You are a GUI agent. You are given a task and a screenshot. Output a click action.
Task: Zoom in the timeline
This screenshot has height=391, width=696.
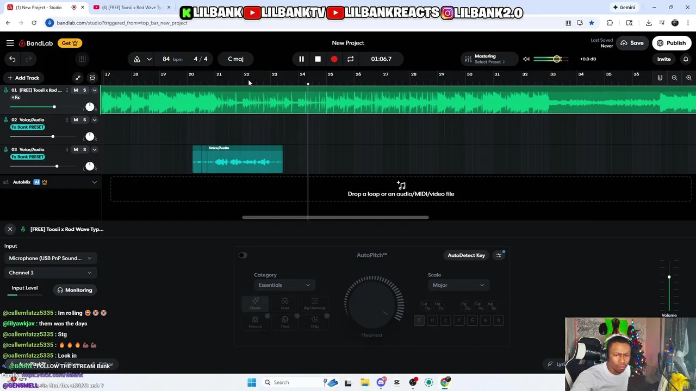coord(689,78)
